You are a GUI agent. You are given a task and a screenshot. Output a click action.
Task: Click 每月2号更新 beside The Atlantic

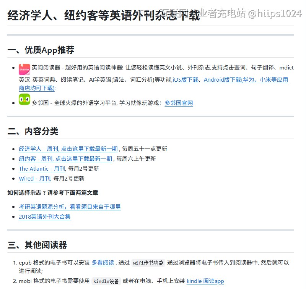click(83, 169)
